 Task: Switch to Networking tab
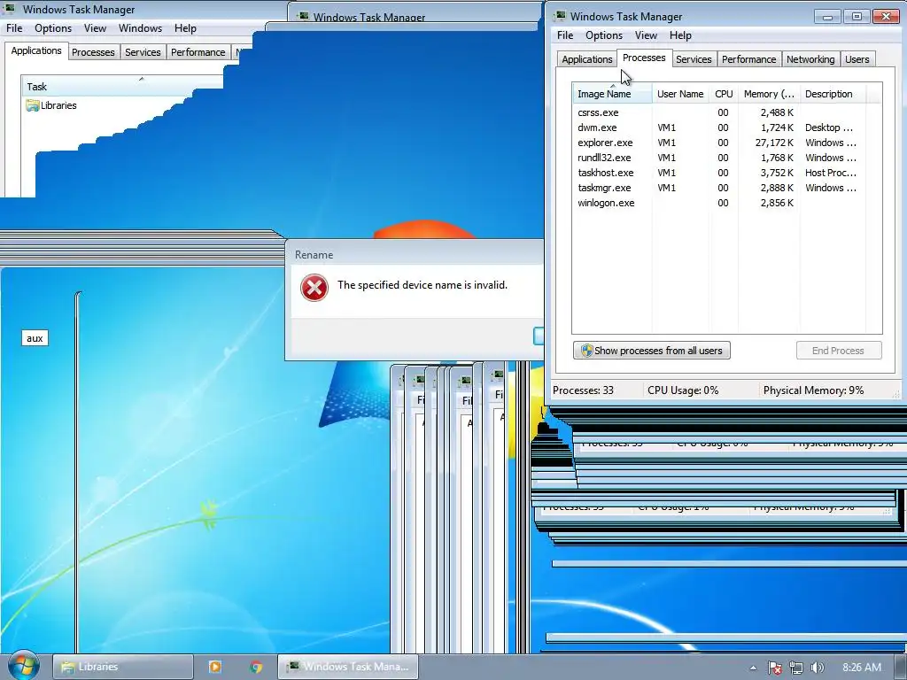coord(810,59)
